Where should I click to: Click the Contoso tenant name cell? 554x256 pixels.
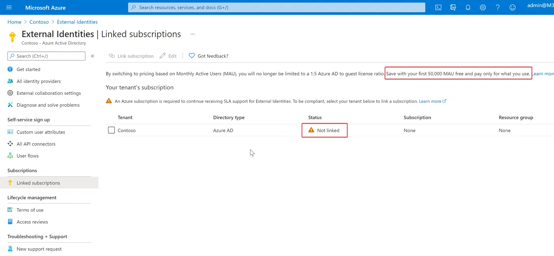[127, 130]
